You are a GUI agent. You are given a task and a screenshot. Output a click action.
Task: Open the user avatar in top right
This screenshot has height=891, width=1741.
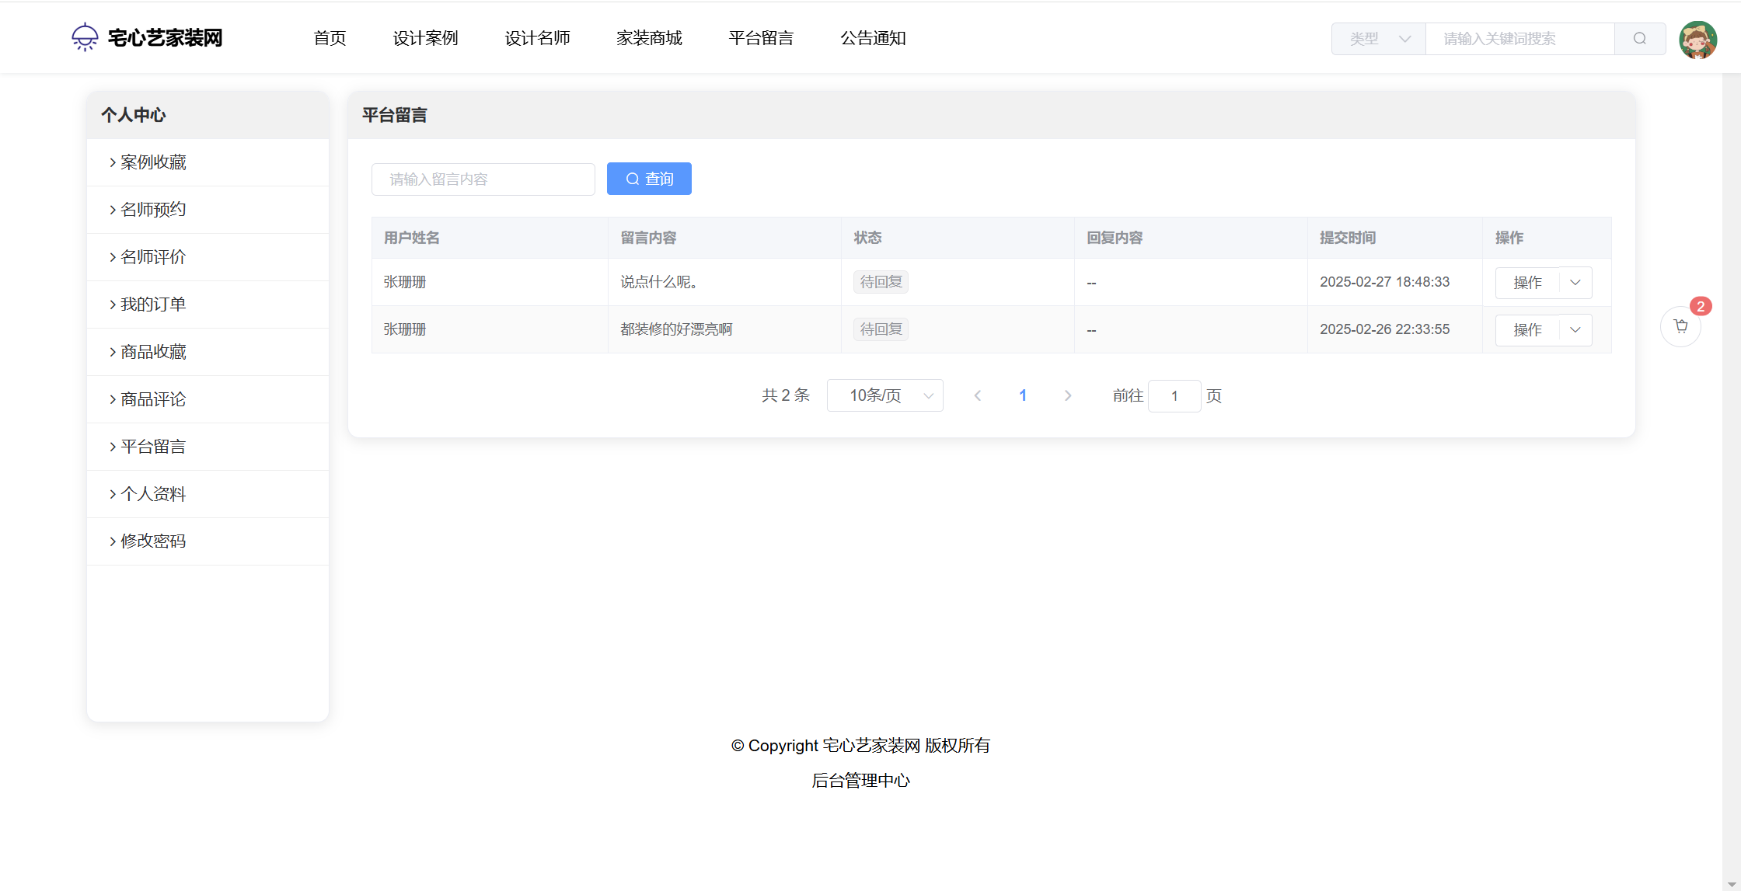tap(1697, 40)
